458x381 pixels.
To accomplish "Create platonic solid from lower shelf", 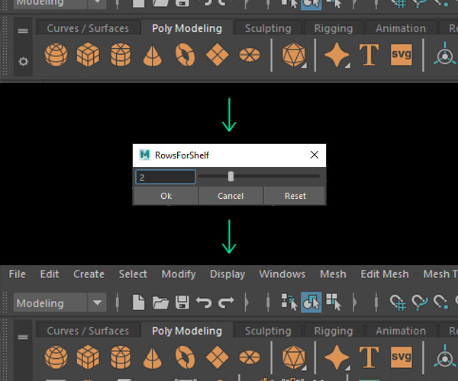I will pos(294,357).
